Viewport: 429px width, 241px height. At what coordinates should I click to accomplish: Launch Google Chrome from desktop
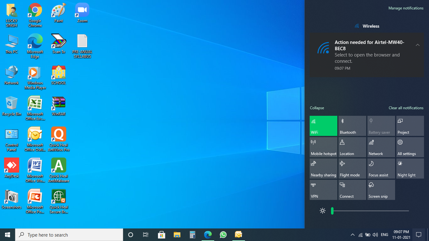[35, 15]
